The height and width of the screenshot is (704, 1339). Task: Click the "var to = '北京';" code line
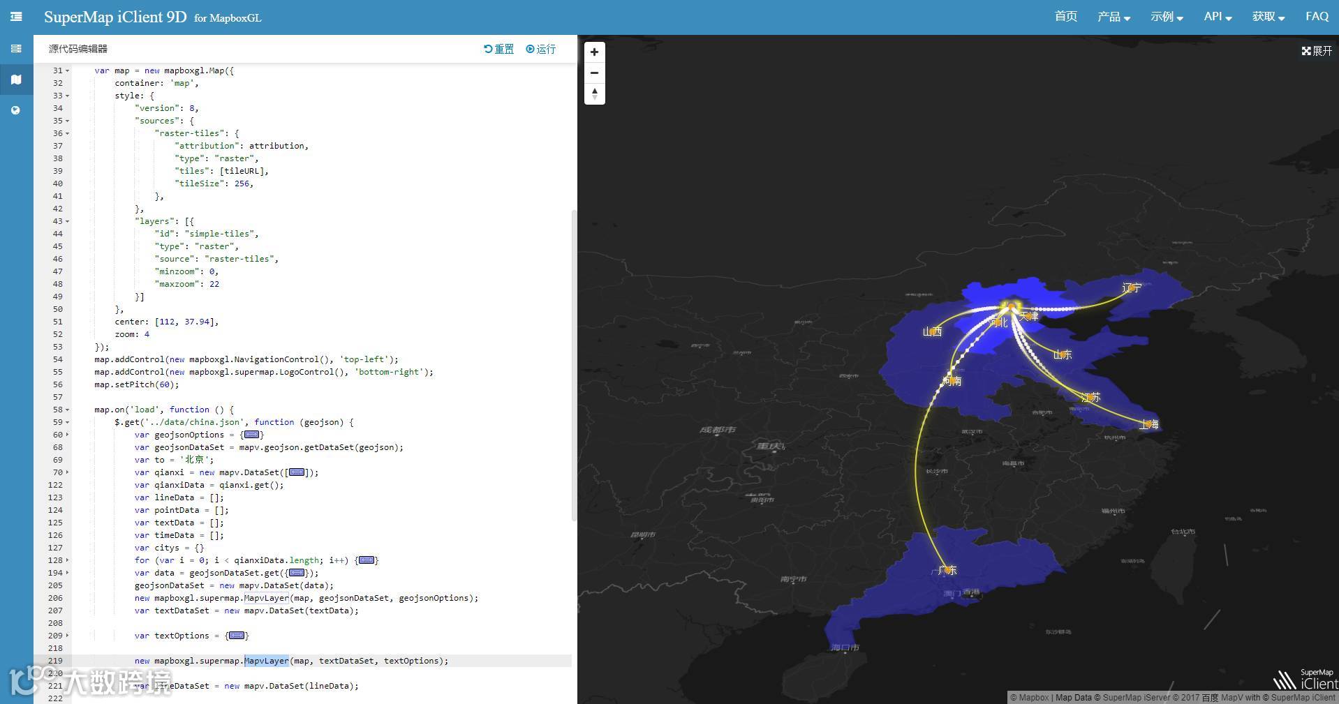(175, 460)
